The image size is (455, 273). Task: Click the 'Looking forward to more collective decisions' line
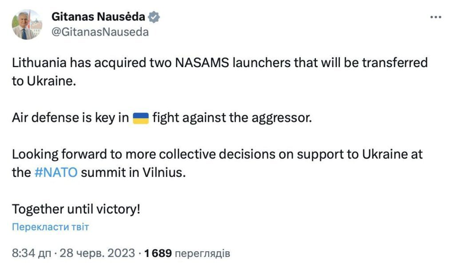coord(217,154)
